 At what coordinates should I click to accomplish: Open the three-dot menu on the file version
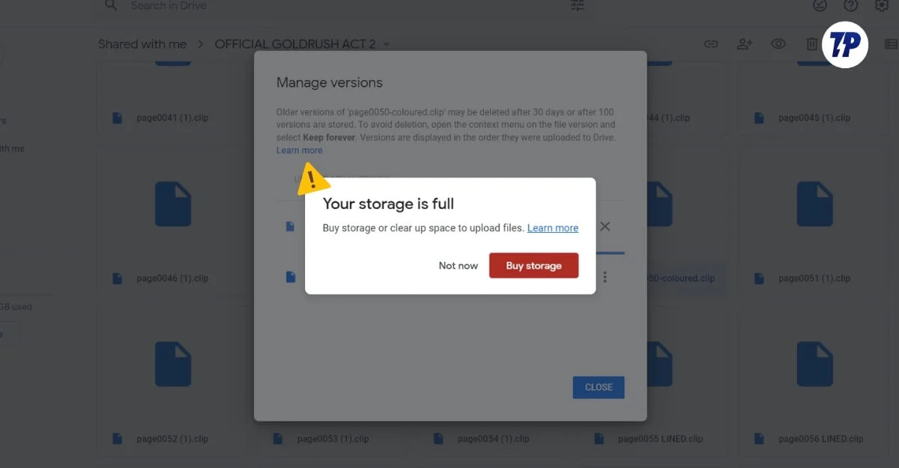(x=605, y=277)
